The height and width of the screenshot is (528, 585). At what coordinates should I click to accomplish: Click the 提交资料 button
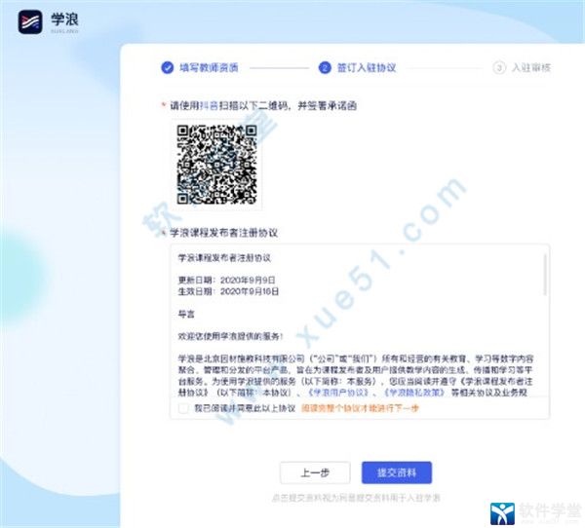[397, 472]
